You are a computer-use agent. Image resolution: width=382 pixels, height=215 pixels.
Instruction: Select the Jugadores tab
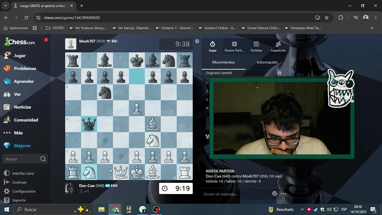pyautogui.click(x=278, y=47)
